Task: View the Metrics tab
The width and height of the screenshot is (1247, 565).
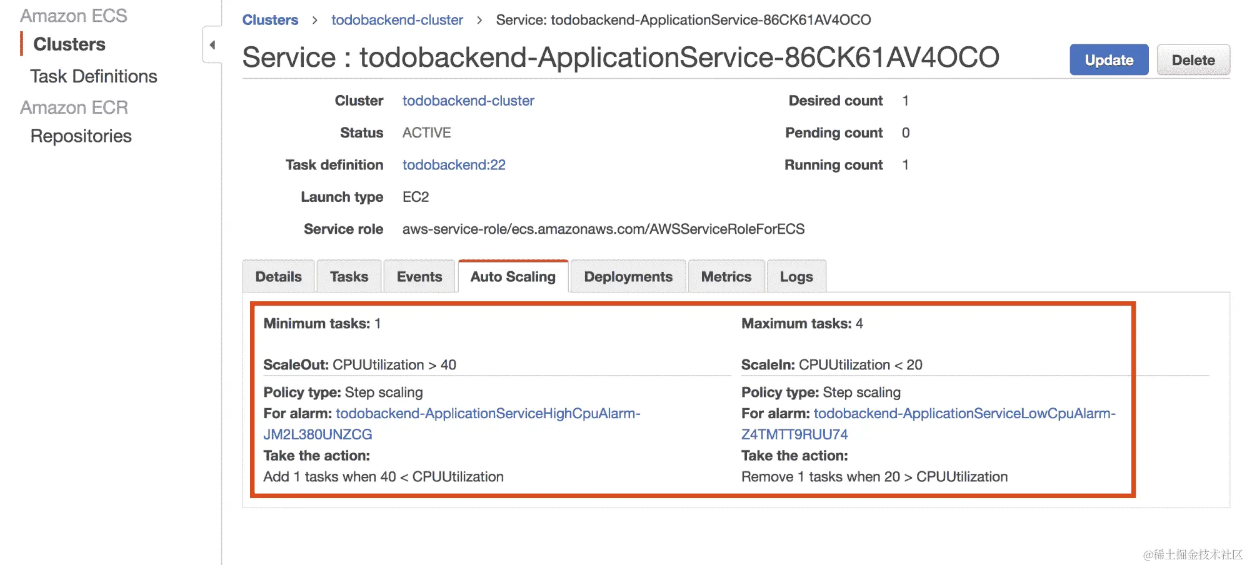Action: [726, 277]
